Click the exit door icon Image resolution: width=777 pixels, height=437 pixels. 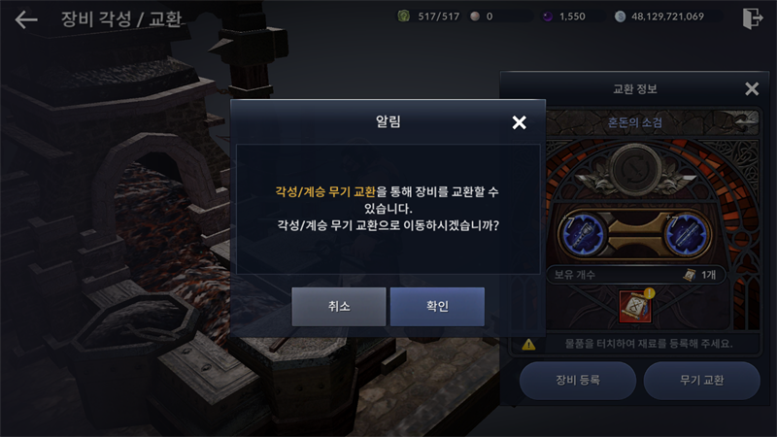pos(752,18)
